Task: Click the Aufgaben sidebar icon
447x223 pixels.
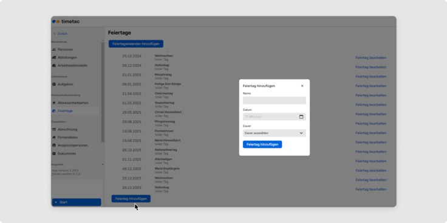Action: [54, 84]
